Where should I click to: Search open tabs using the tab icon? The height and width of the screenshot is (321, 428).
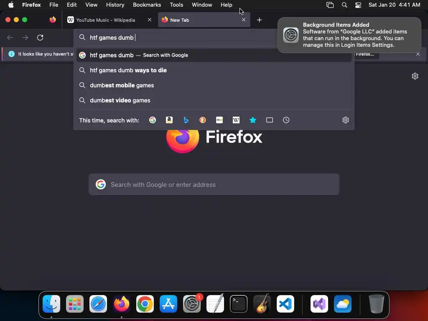(270, 120)
